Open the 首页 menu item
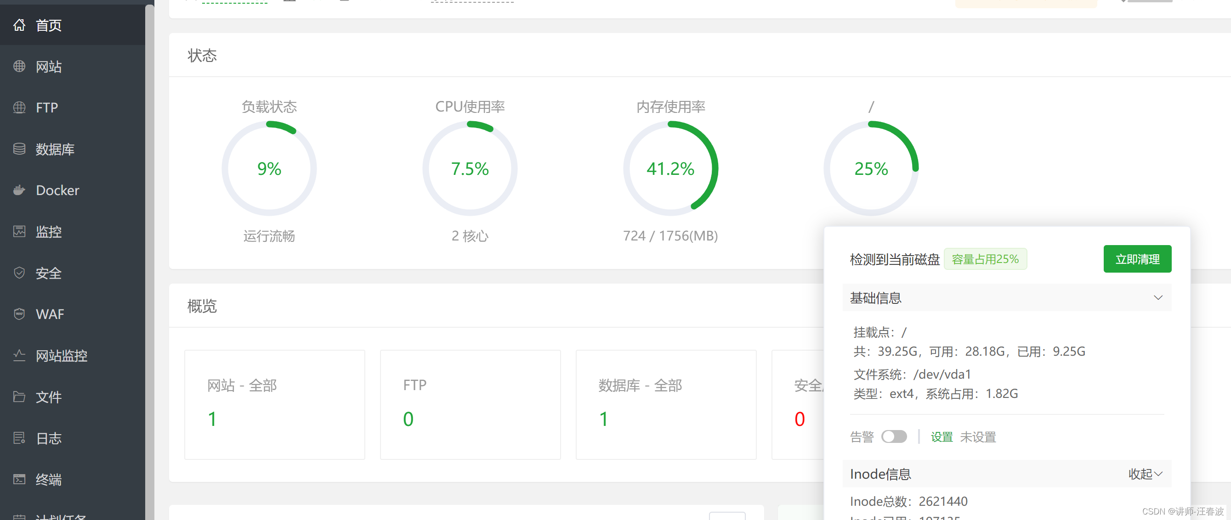Screen dimensions: 1231x520 73,25
